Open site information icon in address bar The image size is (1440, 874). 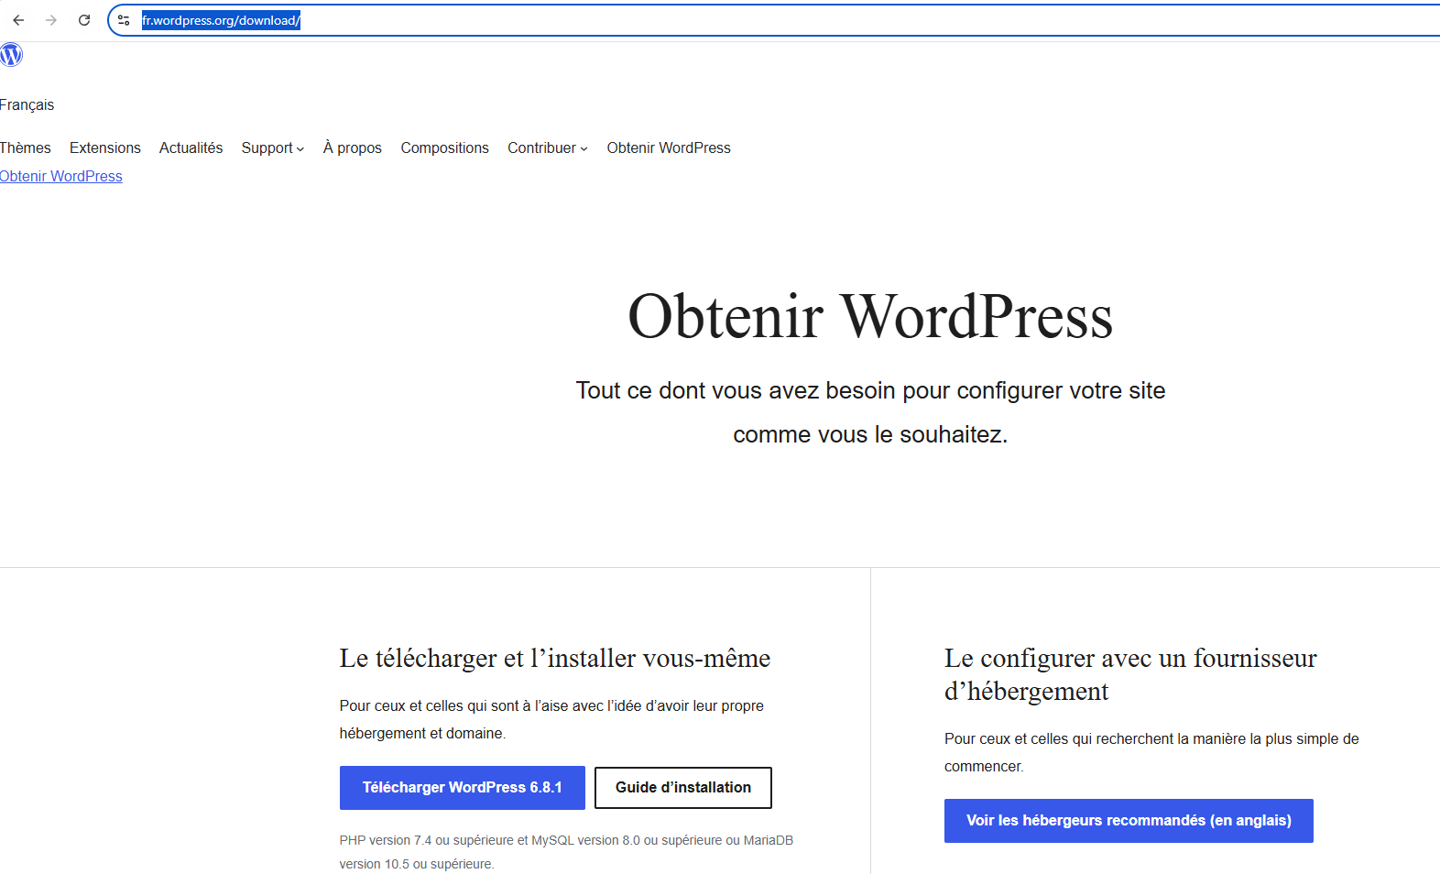[x=124, y=20]
